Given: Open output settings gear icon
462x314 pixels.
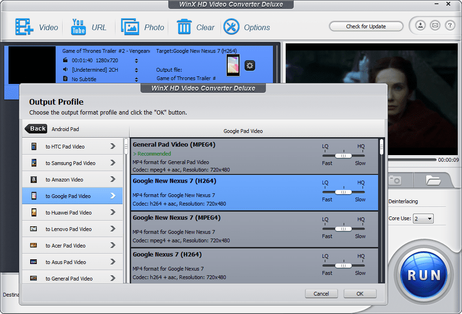Looking at the screenshot, I should 250,66.
